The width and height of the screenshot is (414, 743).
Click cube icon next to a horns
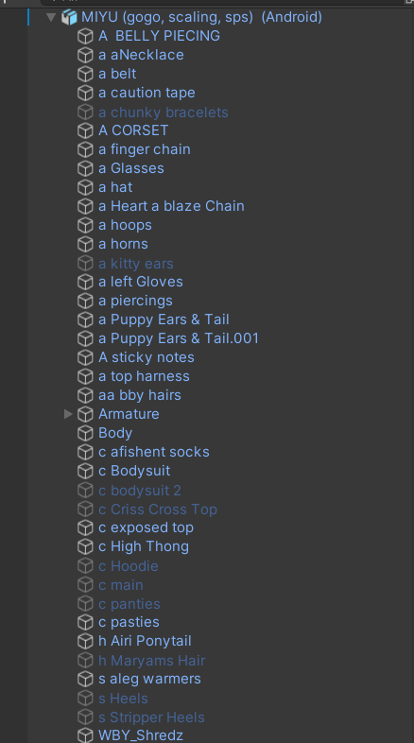point(85,244)
